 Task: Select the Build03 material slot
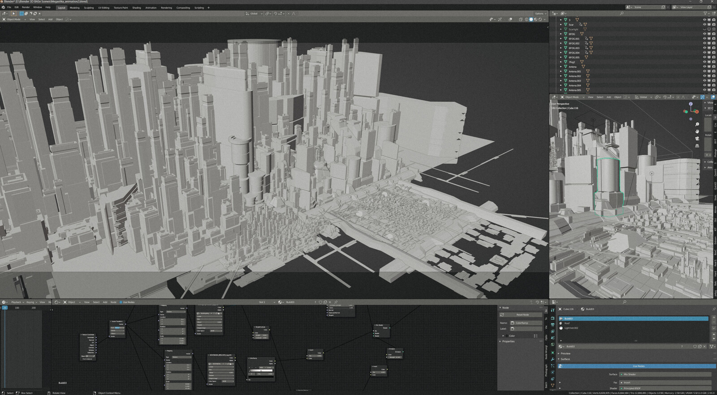[634, 319]
